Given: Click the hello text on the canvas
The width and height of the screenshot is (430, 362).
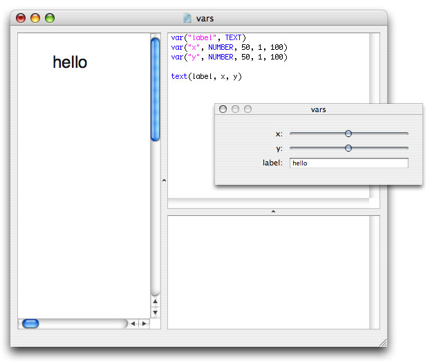Looking at the screenshot, I should click(x=70, y=62).
